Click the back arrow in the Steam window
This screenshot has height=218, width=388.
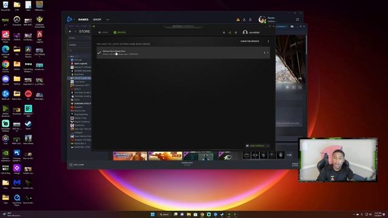click(x=70, y=31)
